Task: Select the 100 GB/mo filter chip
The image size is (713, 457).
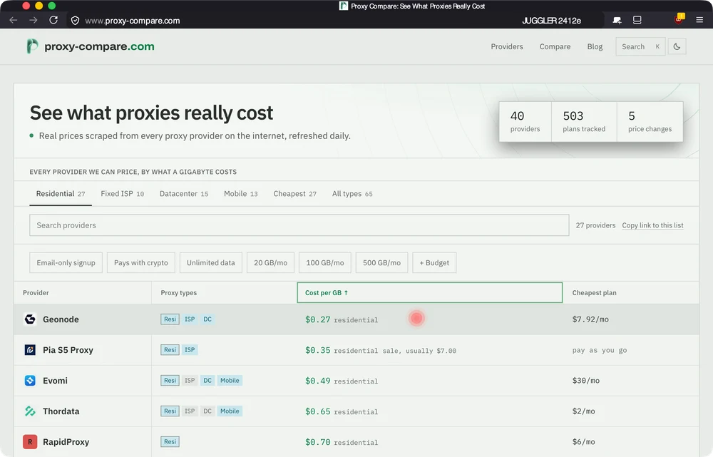Action: click(325, 262)
